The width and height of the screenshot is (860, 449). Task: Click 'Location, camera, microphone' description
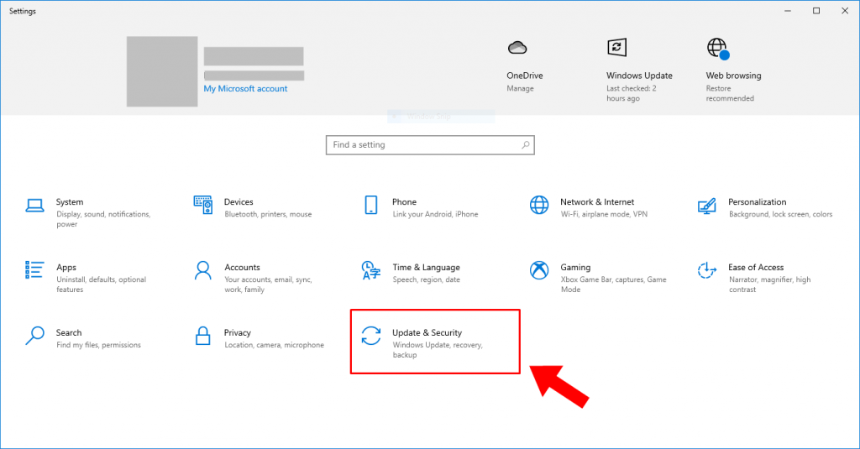(275, 344)
